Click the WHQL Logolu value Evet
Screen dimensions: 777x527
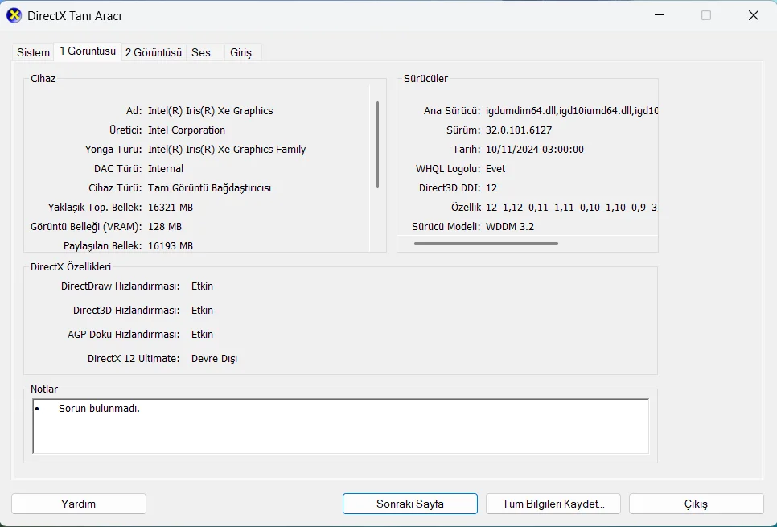[495, 169]
